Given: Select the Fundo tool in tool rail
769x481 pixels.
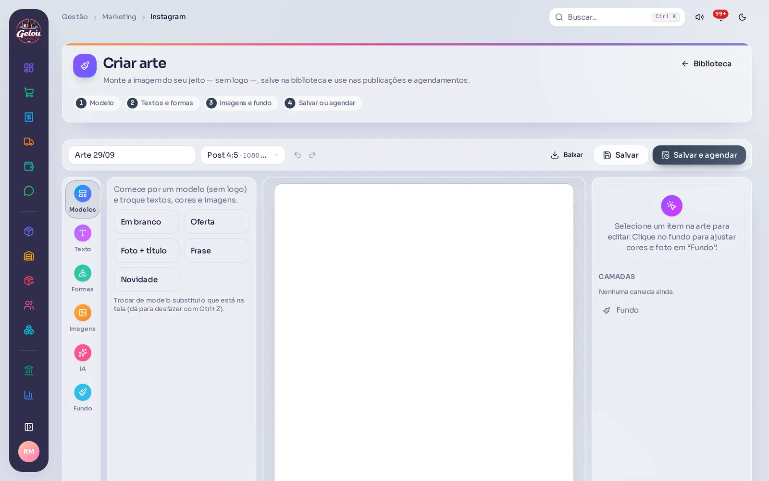Looking at the screenshot, I should [83, 398].
